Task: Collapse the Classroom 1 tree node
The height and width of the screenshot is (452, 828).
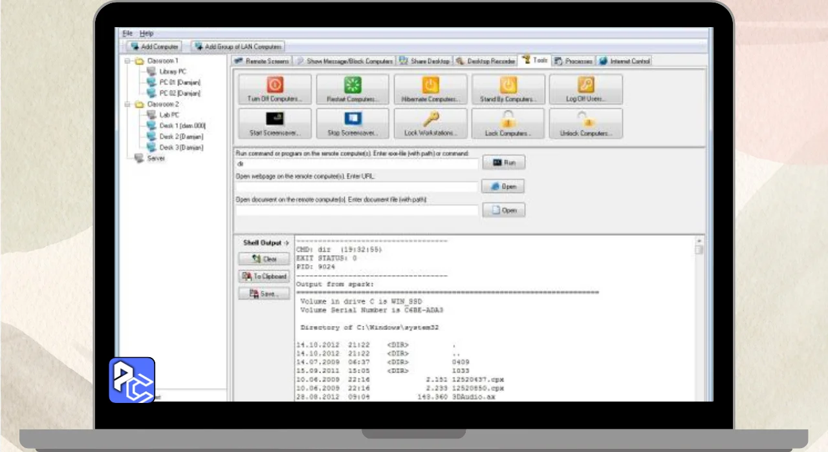Action: click(127, 61)
